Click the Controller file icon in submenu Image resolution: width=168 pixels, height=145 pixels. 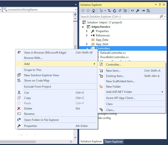pyautogui.click(x=101, y=65)
